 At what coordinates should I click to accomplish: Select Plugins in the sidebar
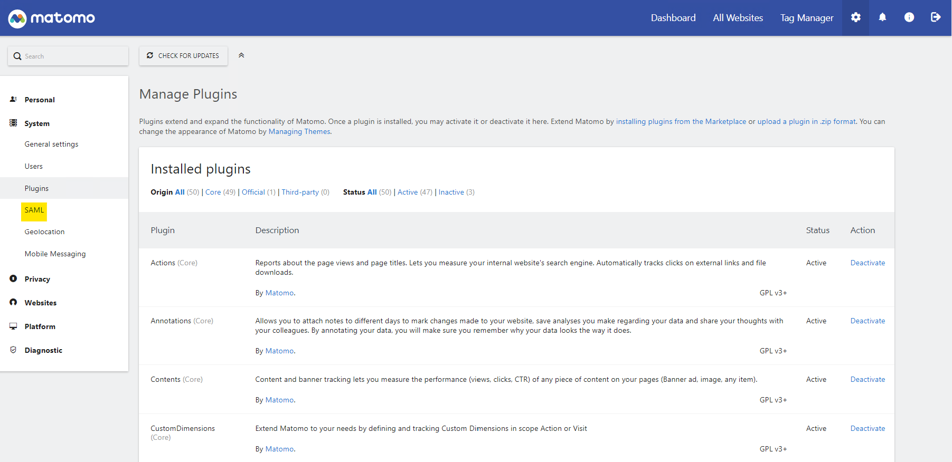click(x=36, y=188)
